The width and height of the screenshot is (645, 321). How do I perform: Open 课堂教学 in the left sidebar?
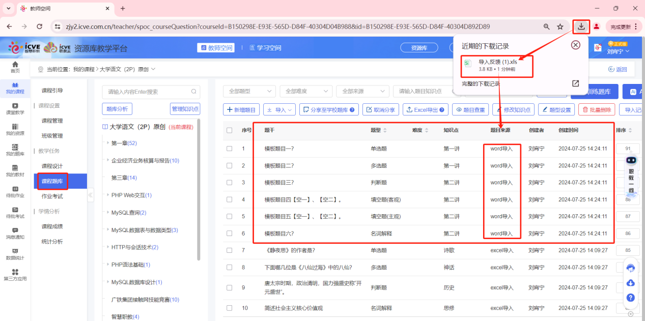coord(15,109)
